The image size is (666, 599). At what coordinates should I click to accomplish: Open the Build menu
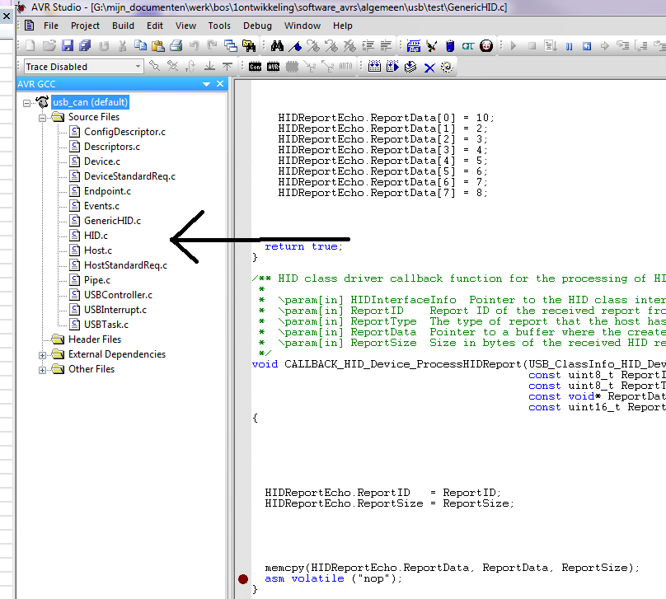pyautogui.click(x=123, y=26)
